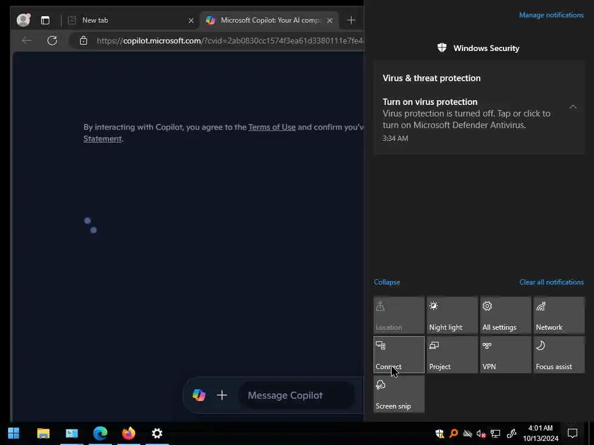Open the pen workspace tray icon
The image size is (594, 445).
pos(512,433)
